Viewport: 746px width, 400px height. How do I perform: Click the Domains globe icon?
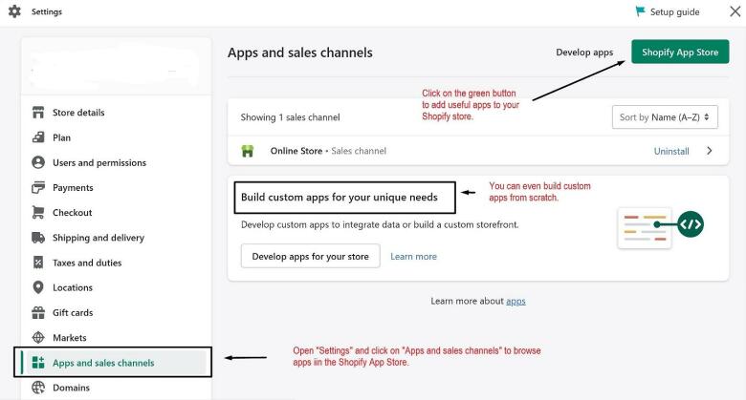click(38, 388)
